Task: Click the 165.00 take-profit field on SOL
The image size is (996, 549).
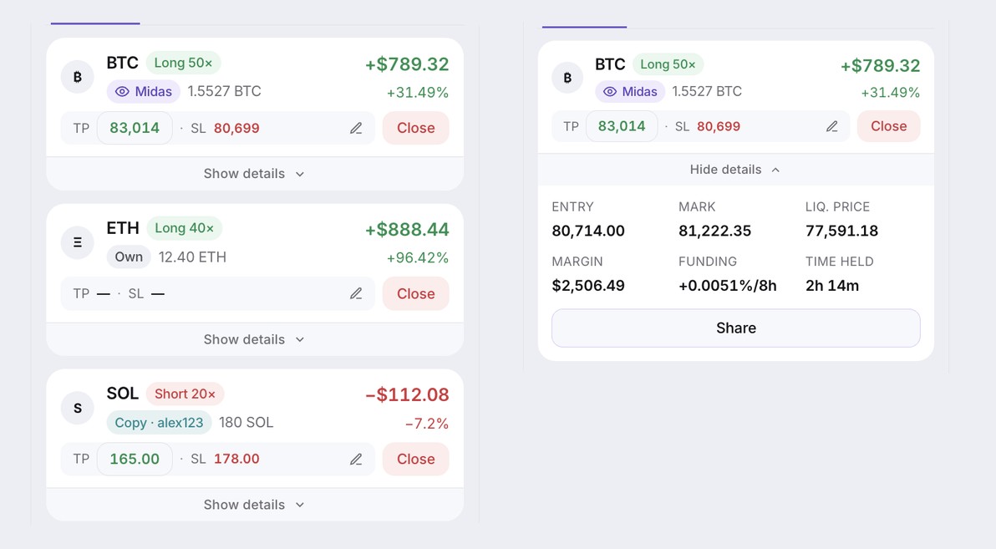Action: 135,459
